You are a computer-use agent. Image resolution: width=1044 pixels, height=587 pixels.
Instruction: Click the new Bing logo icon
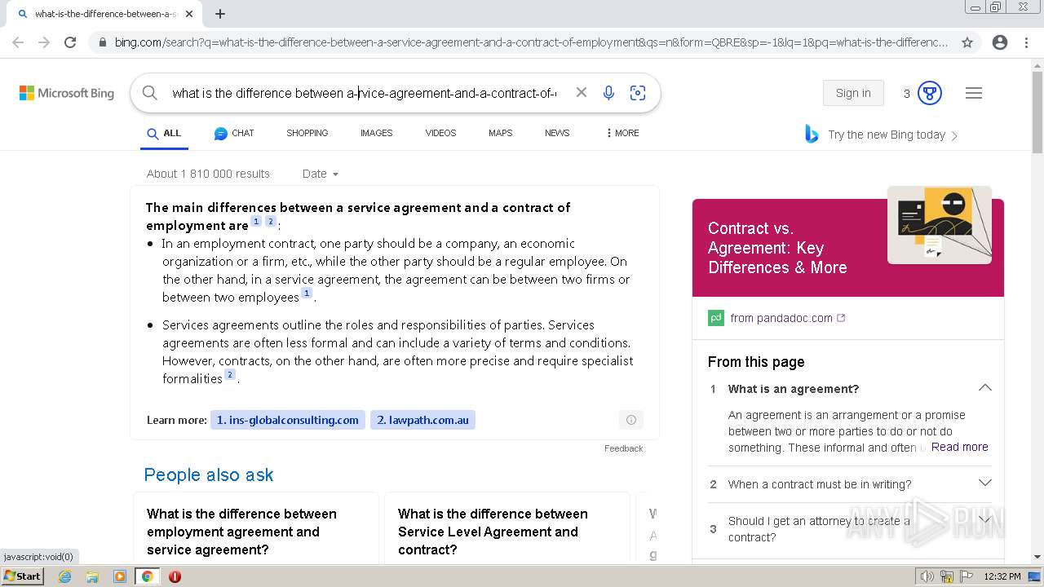(x=812, y=135)
